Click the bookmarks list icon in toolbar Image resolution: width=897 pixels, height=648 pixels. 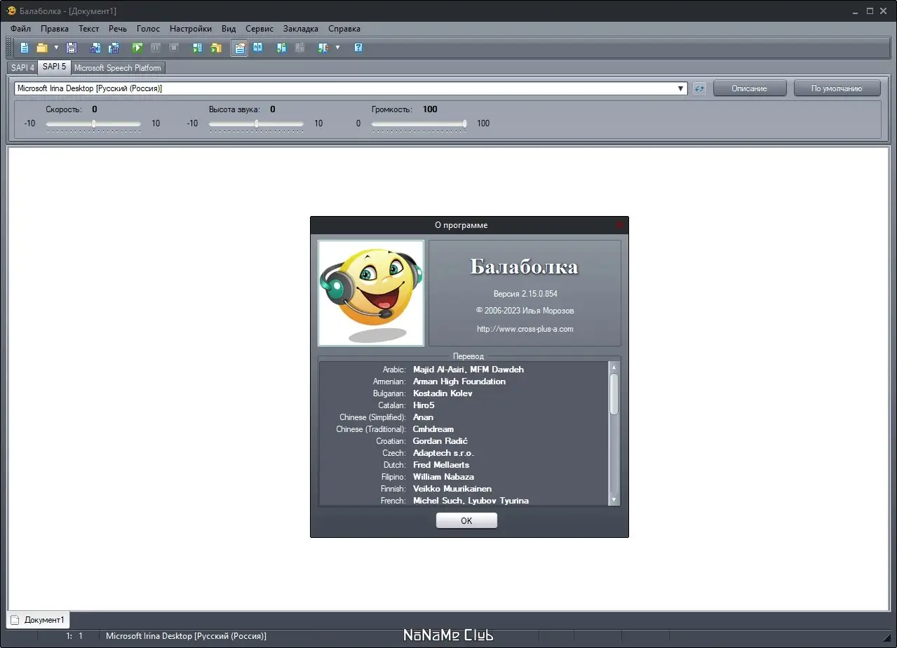tap(323, 48)
